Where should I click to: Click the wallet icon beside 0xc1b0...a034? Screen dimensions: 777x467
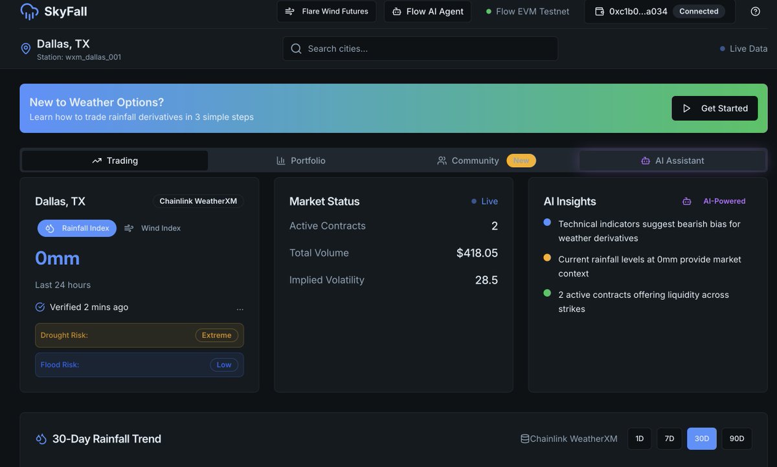tap(600, 11)
